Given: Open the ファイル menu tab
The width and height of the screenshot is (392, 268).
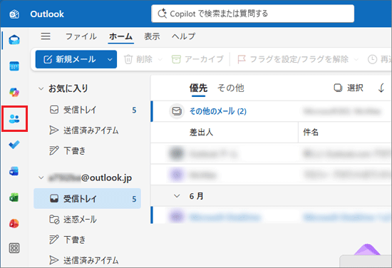Looking at the screenshot, I should pos(81,36).
